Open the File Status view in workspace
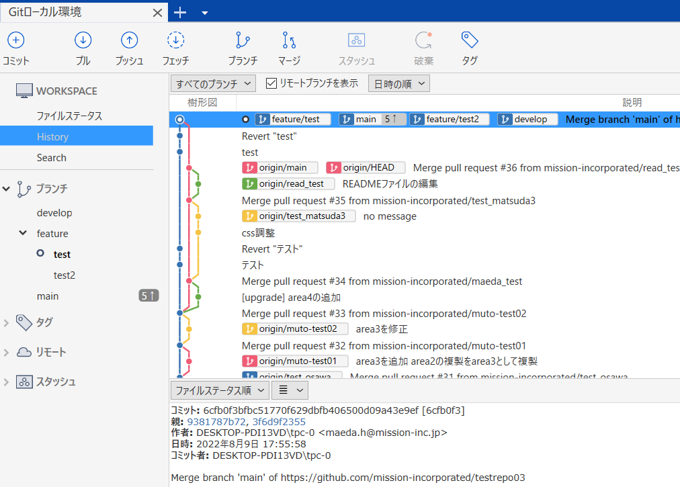Image resolution: width=680 pixels, height=487 pixels. pos(69,116)
